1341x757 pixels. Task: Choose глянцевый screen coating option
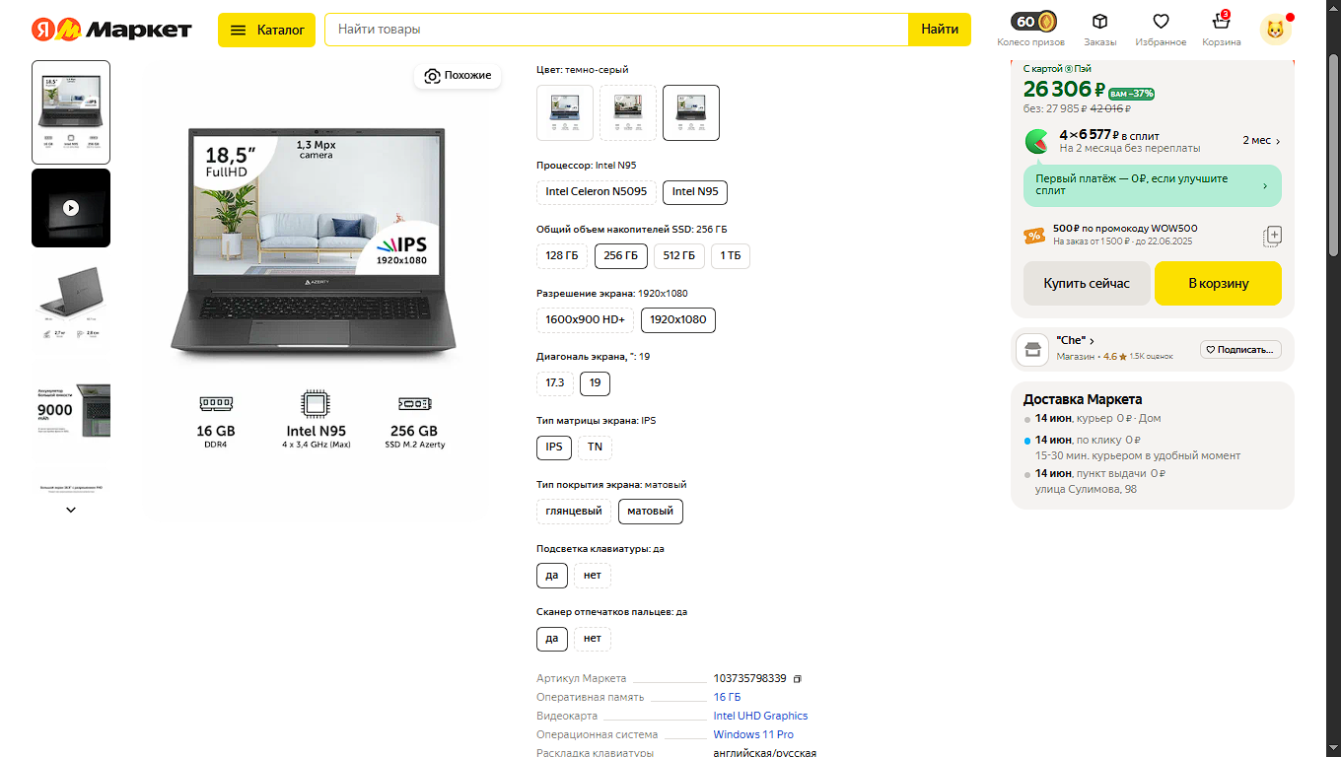click(x=574, y=512)
